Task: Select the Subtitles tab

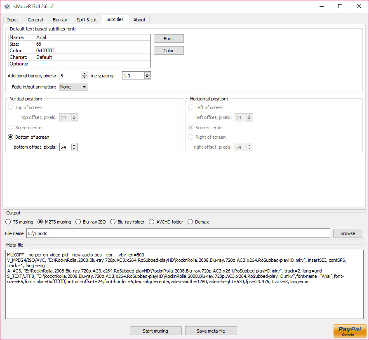Action: click(115, 19)
